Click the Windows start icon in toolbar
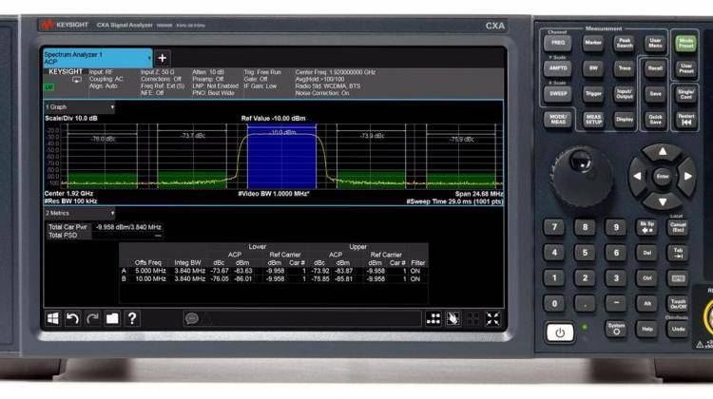713x399 pixels. tap(53, 318)
